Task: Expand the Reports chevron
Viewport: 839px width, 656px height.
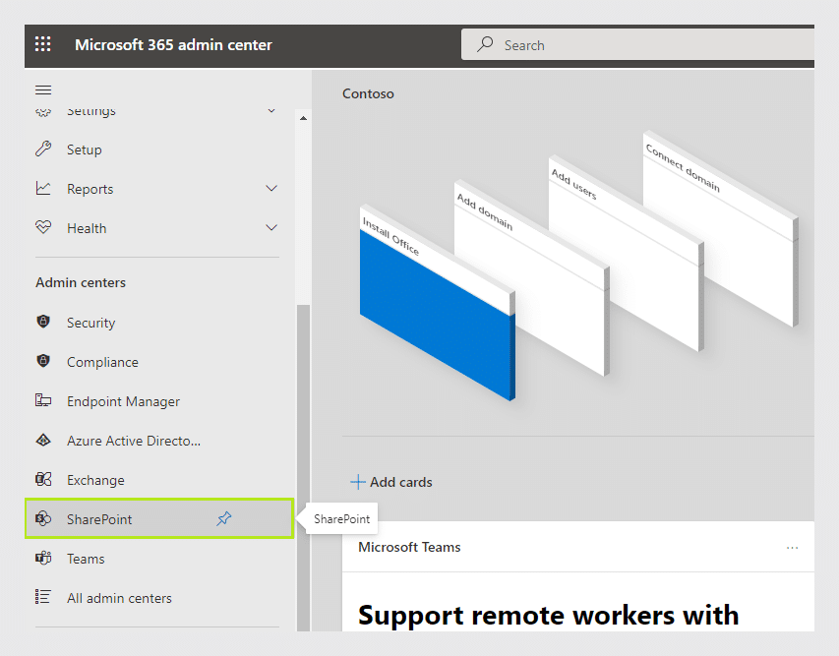Action: click(271, 189)
